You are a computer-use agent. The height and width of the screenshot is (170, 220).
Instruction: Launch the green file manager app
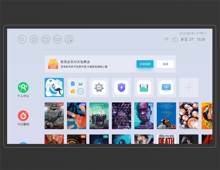[x=144, y=87]
